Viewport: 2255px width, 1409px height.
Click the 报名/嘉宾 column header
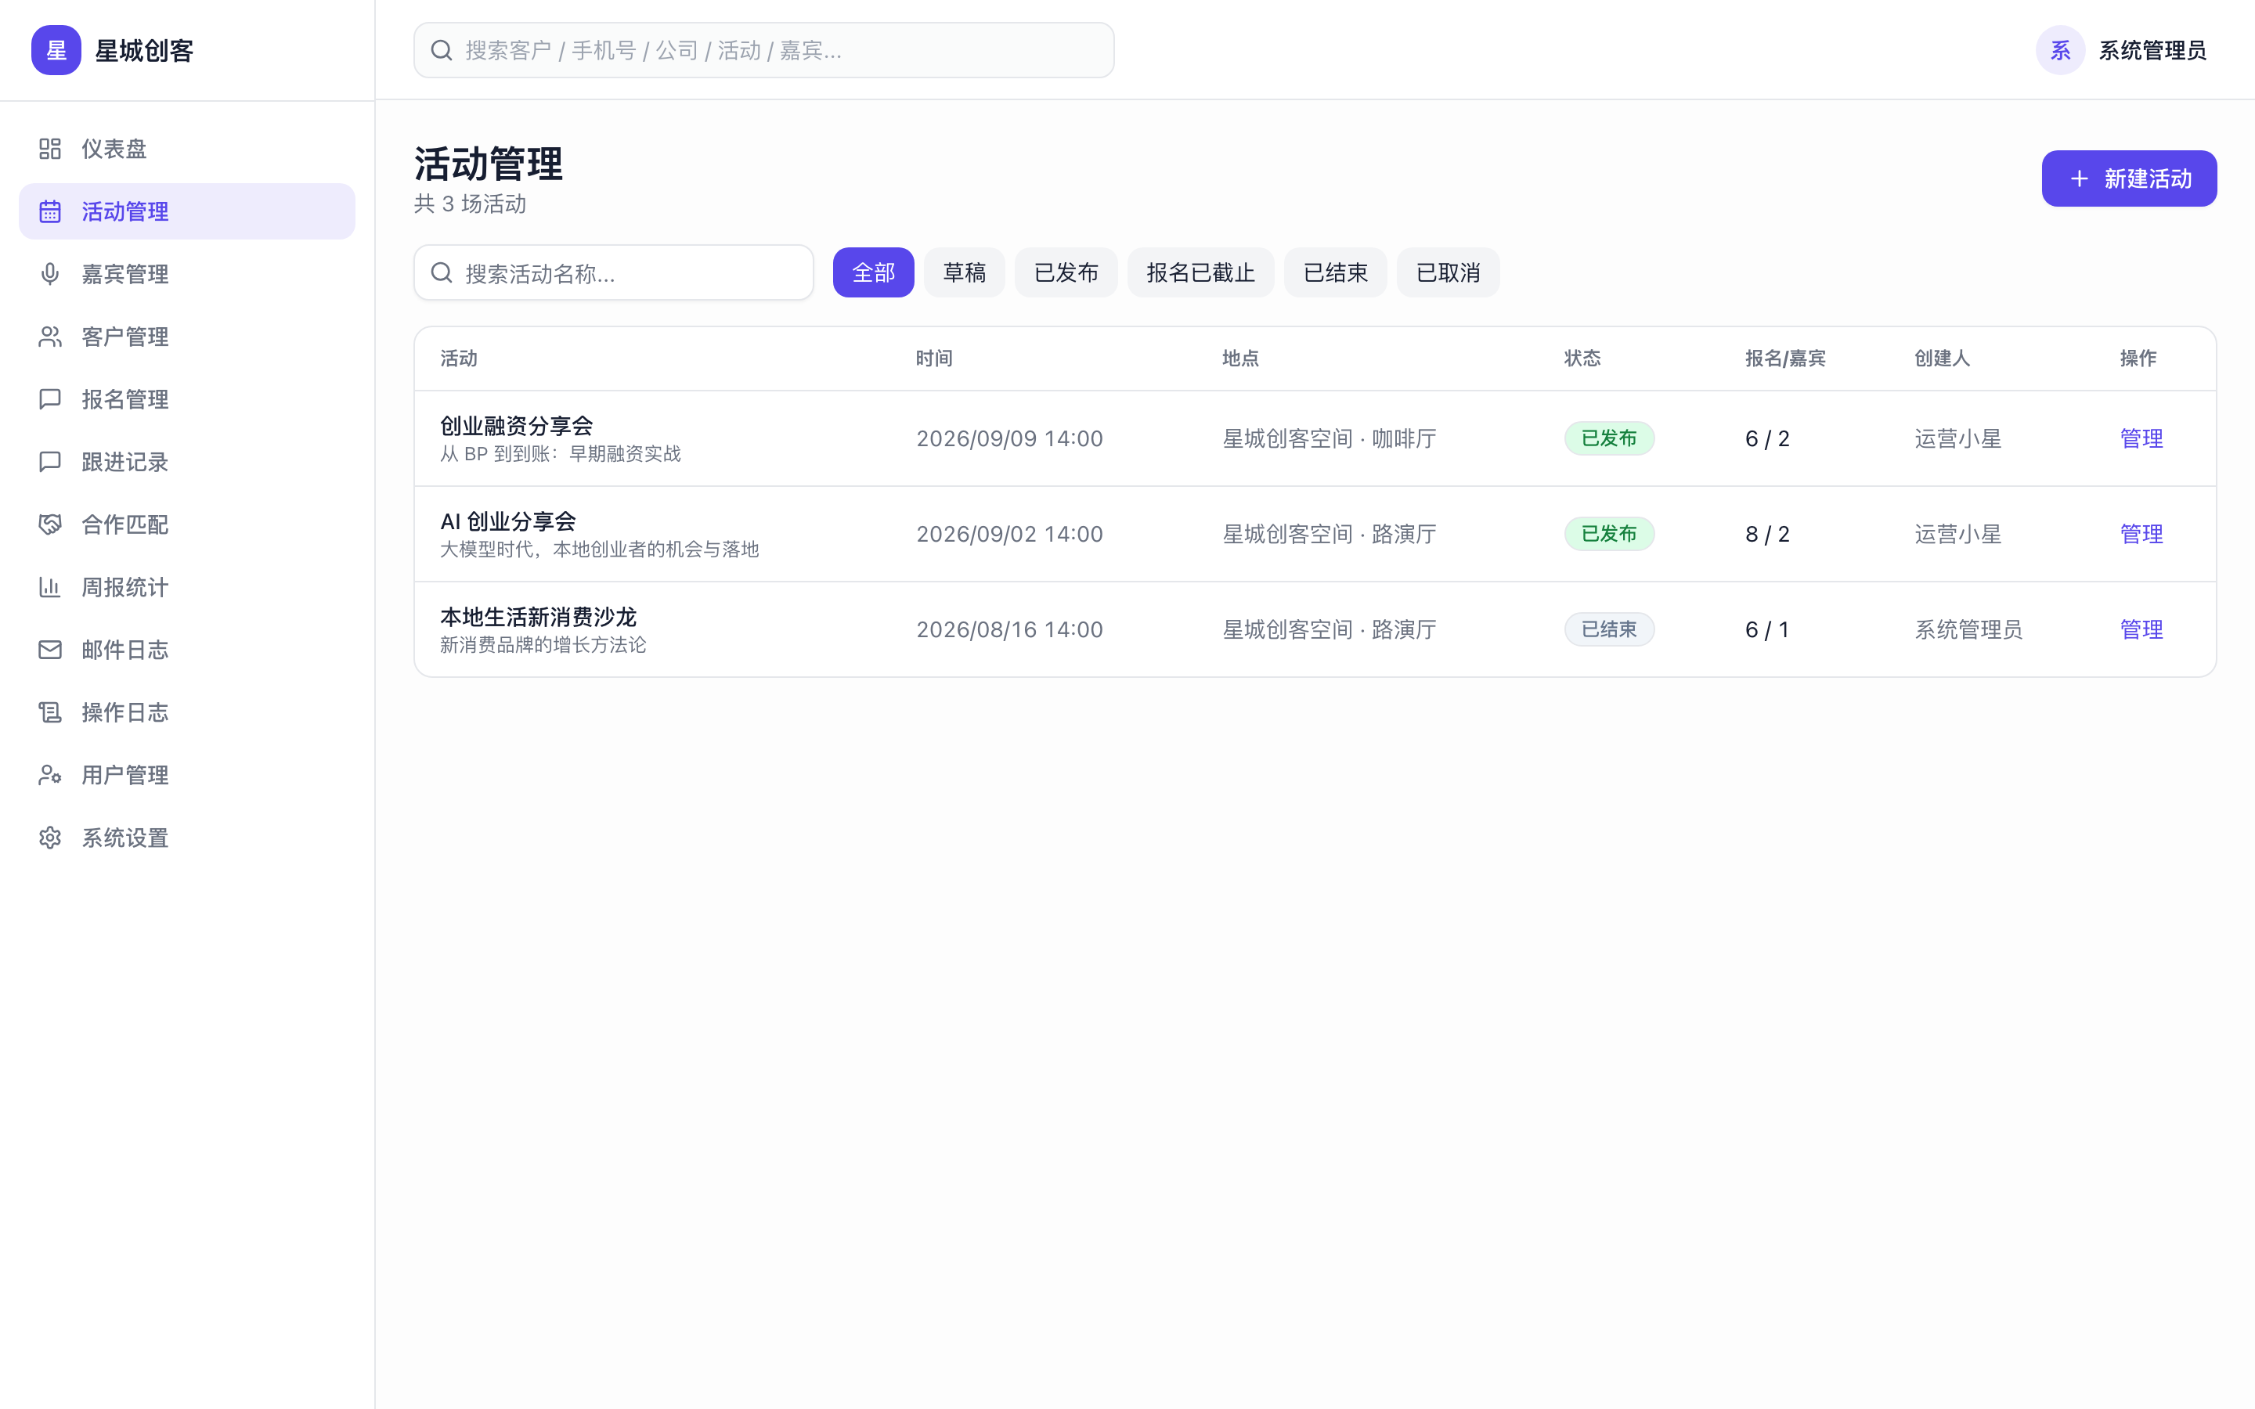coord(1785,358)
